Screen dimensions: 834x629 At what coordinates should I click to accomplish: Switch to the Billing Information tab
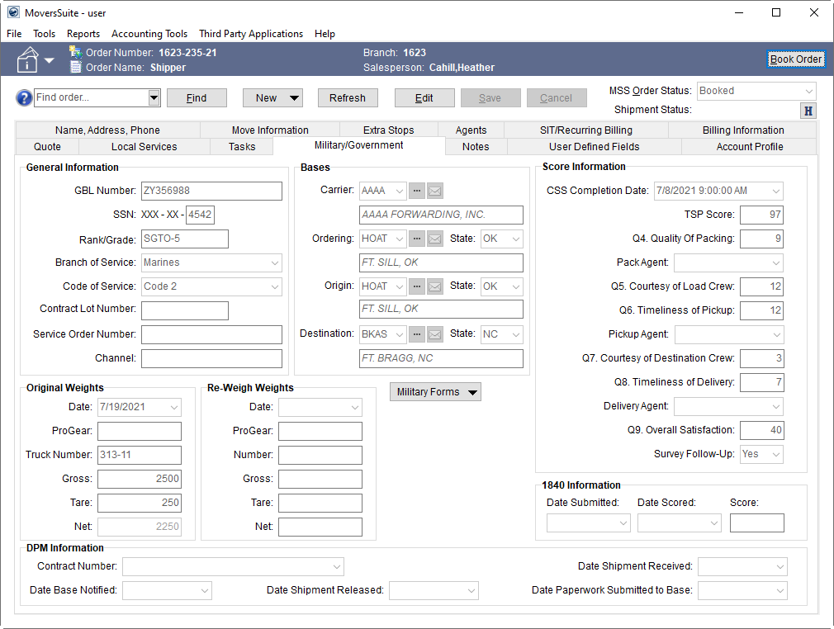click(742, 130)
